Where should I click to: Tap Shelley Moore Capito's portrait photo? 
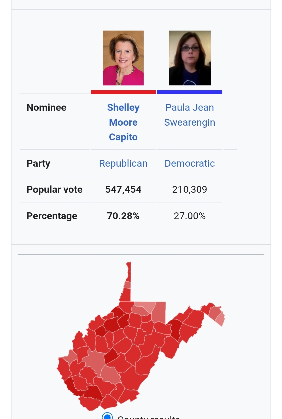coord(123,58)
